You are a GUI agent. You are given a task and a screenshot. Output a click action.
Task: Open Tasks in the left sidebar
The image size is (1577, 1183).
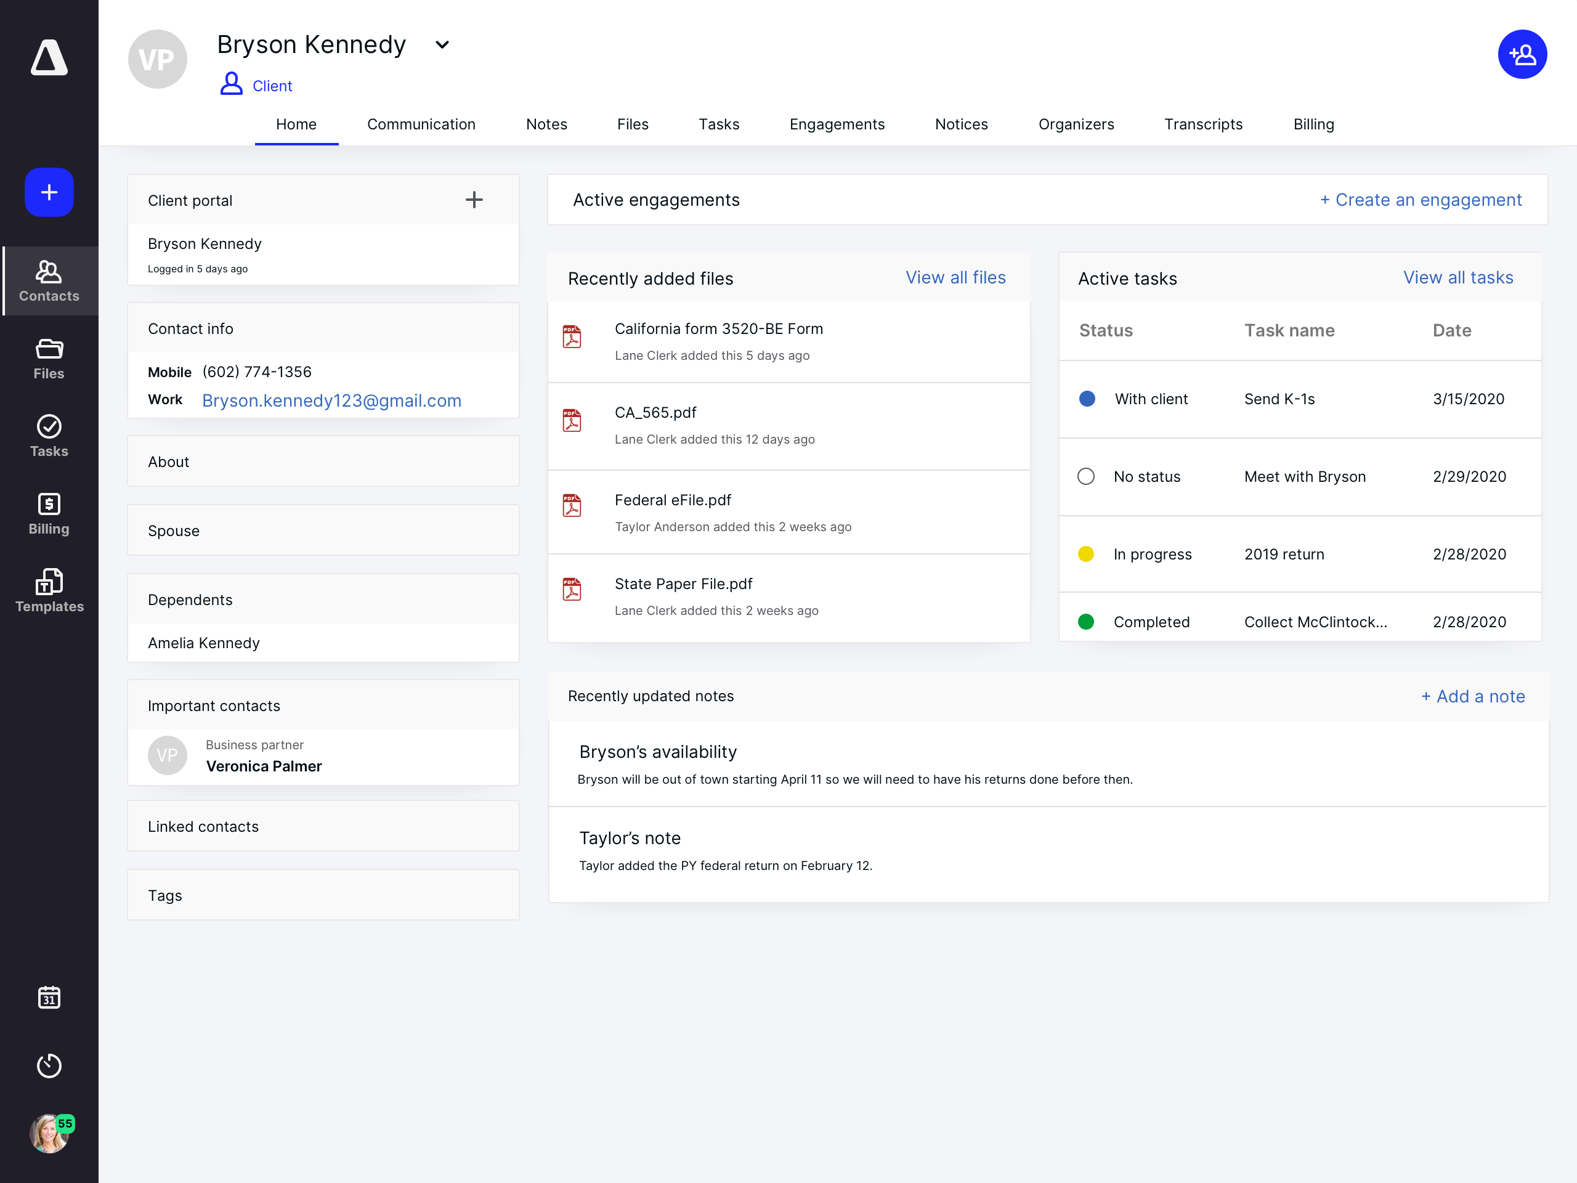point(49,436)
